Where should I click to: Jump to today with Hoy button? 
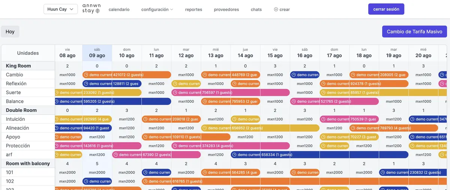point(10,31)
